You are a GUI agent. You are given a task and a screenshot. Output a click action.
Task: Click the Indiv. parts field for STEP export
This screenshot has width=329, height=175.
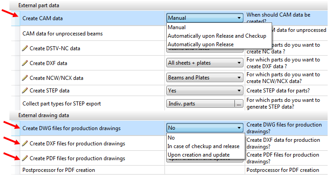[x=201, y=104]
